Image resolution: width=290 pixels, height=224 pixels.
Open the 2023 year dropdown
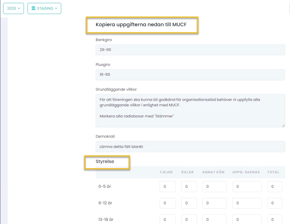click(x=13, y=8)
